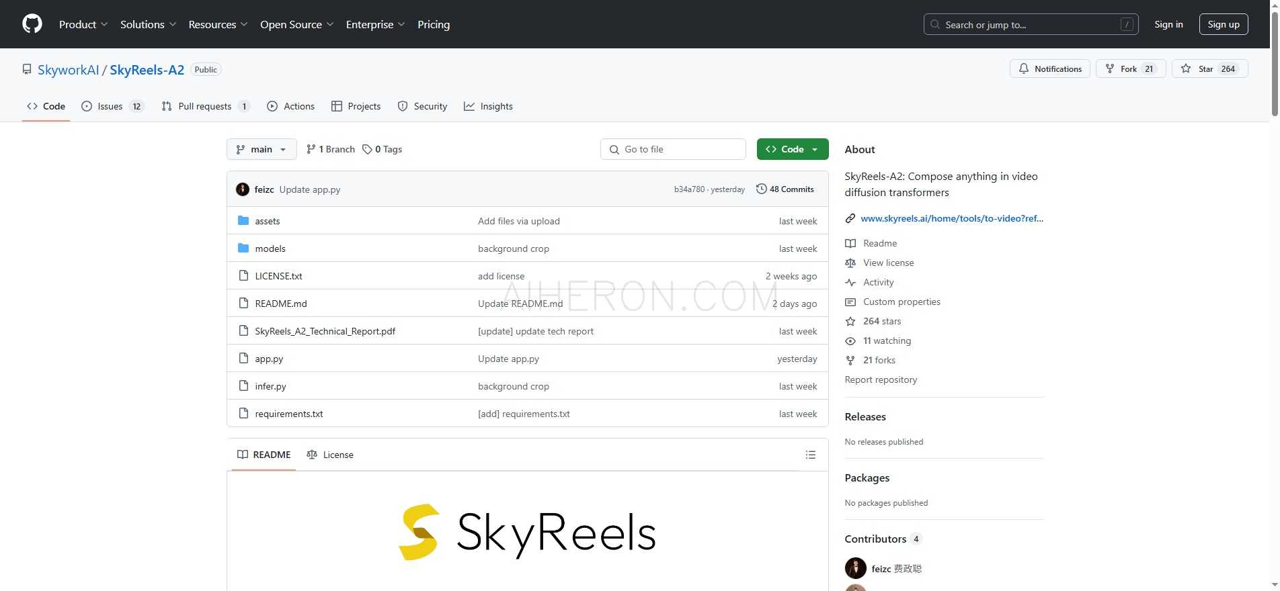Open the Security tab
The height and width of the screenshot is (591, 1280).
click(422, 106)
